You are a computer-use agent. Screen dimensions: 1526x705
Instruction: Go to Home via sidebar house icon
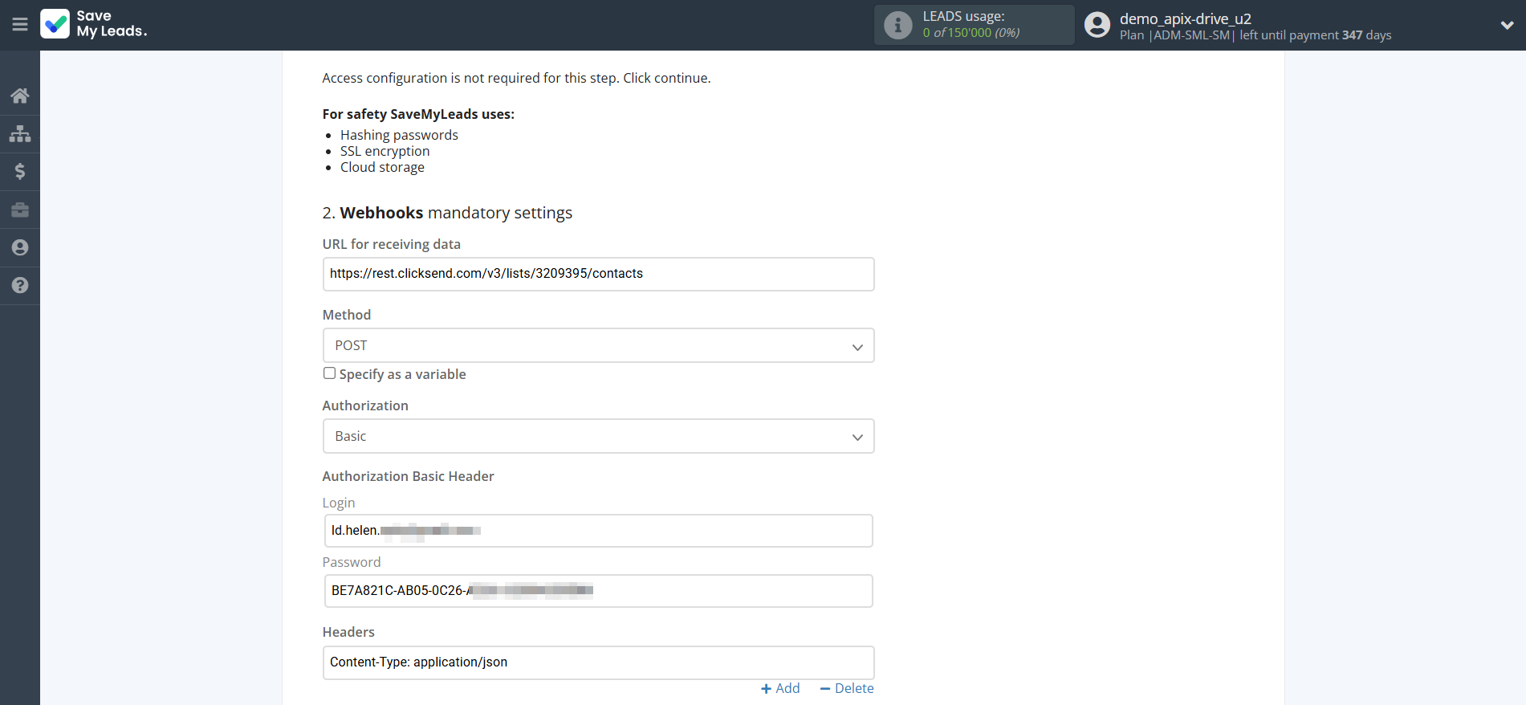pos(20,96)
